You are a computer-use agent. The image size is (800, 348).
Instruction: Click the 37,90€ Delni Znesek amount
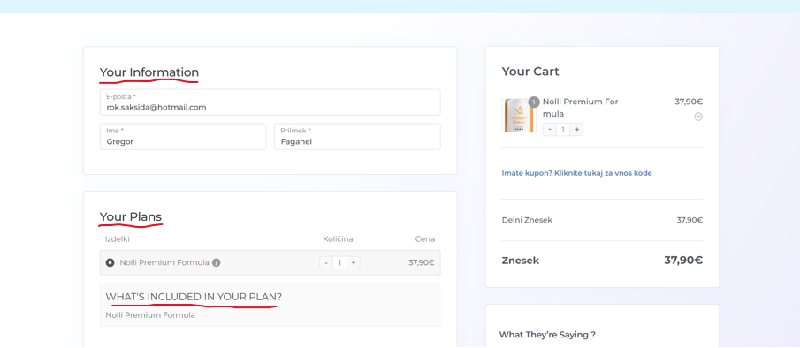pyautogui.click(x=690, y=220)
